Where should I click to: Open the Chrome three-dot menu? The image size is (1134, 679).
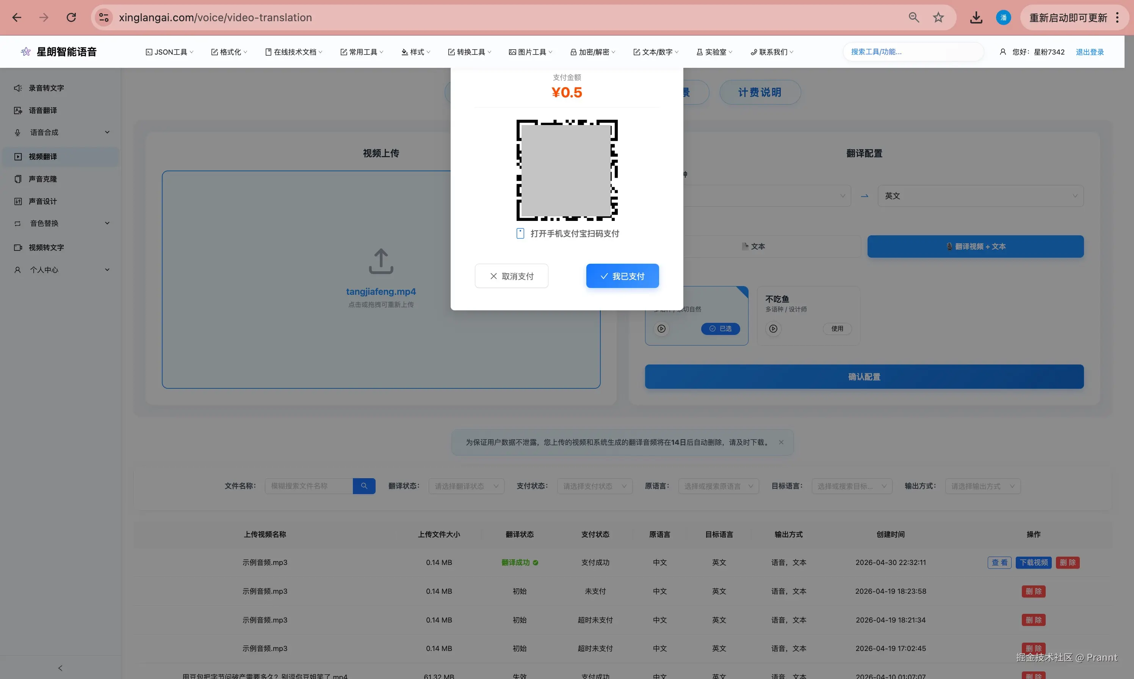(x=1117, y=17)
